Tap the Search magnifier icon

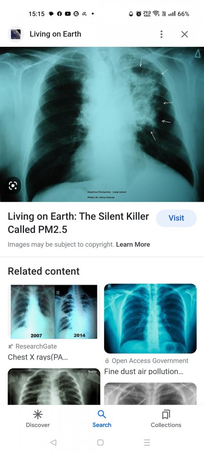102,414
